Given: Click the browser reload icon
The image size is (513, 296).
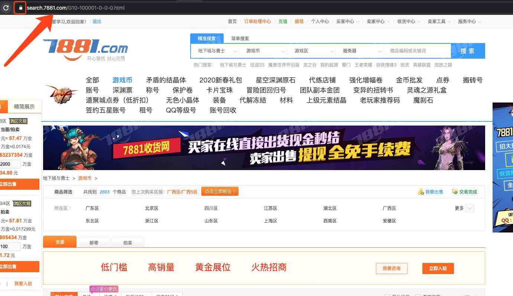Looking at the screenshot, I should pos(6,7).
